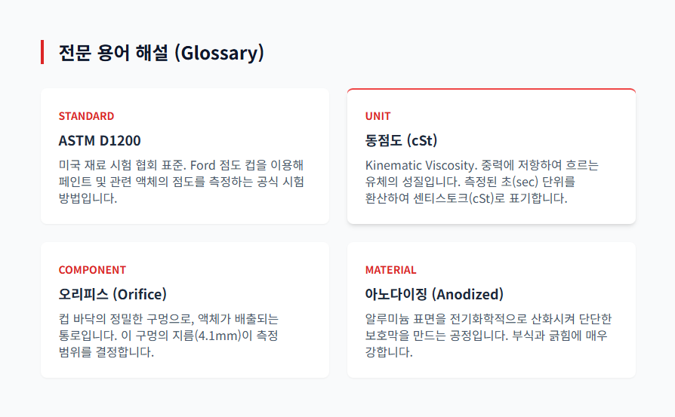Click the UNIT category label
Viewport: 675px width, 417px height.
tap(378, 116)
